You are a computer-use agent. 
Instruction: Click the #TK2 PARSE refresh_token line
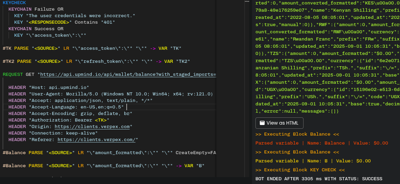tap(96, 61)
